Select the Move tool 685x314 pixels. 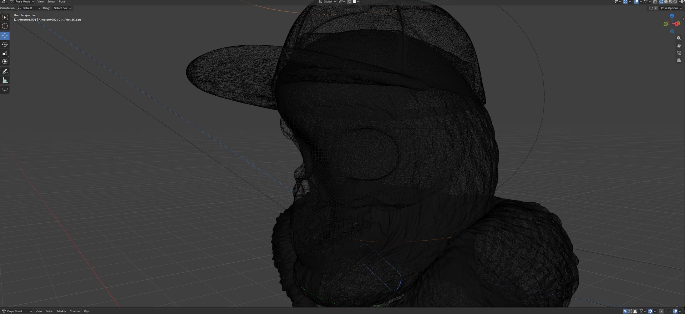[5, 36]
